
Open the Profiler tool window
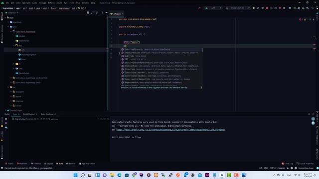(71, 164)
